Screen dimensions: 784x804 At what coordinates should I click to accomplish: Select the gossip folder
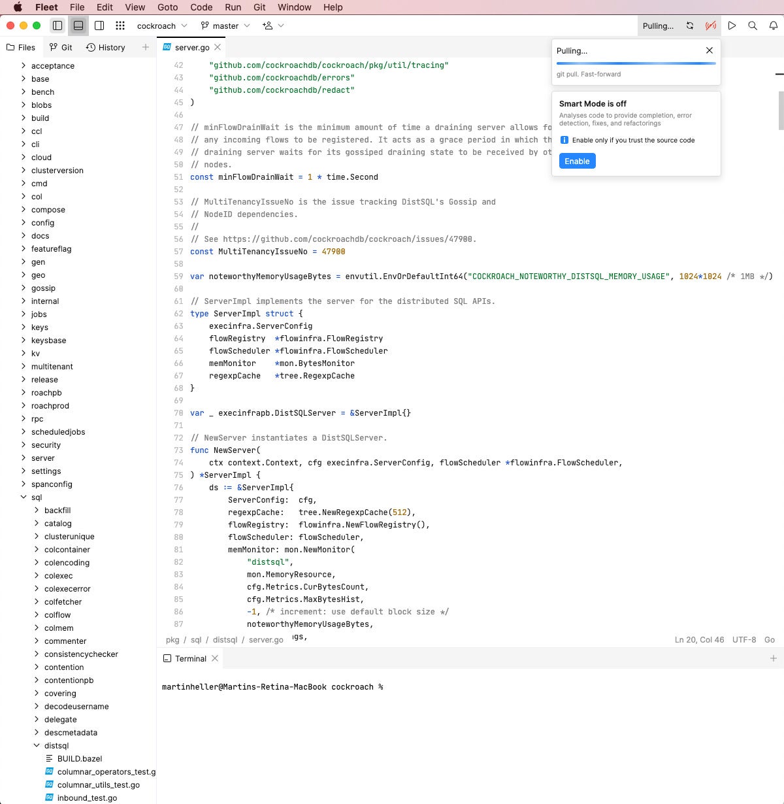[x=43, y=288]
